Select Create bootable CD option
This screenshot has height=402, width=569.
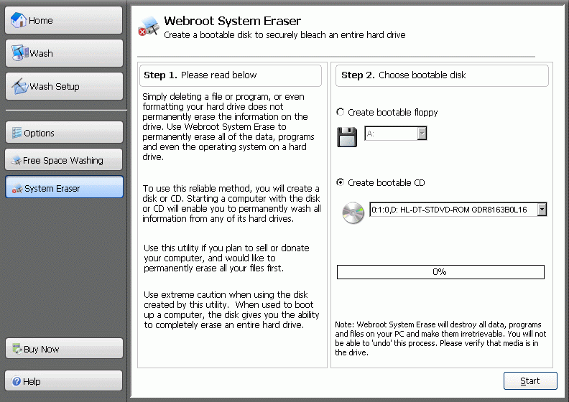[x=381, y=182]
